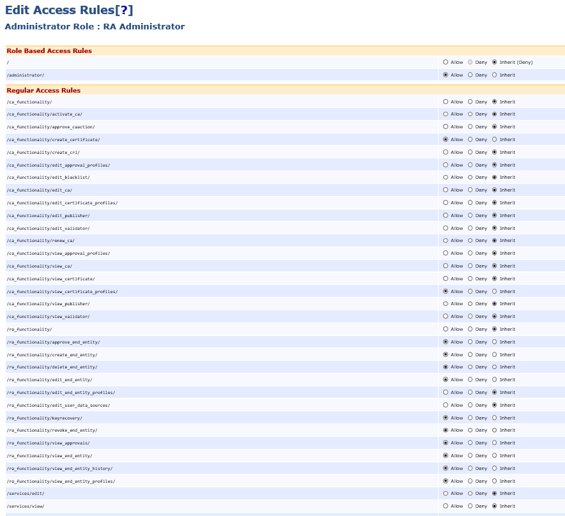Image resolution: width=565 pixels, height=516 pixels.
Task: Deny approve_end_entity access rule
Action: tap(471, 342)
